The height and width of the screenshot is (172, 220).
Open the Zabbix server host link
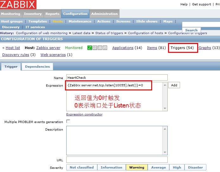pos(48,48)
